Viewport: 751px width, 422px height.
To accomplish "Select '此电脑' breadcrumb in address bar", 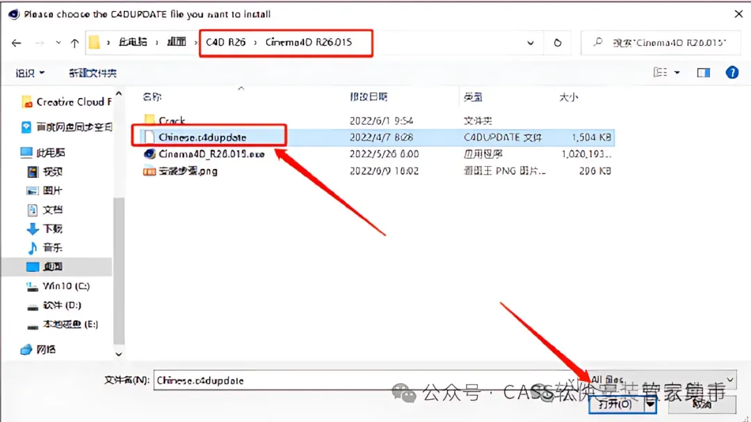I will coord(133,42).
